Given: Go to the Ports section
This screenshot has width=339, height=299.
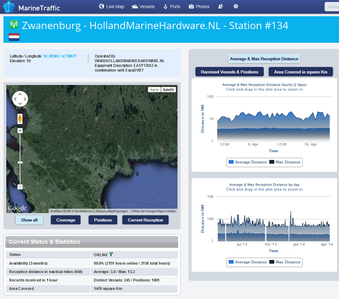Looking at the screenshot, I should [x=172, y=7].
